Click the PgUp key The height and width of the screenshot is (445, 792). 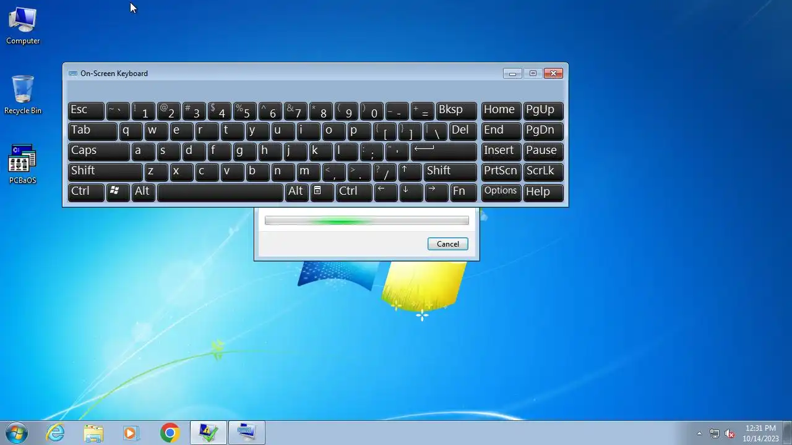pyautogui.click(x=543, y=110)
